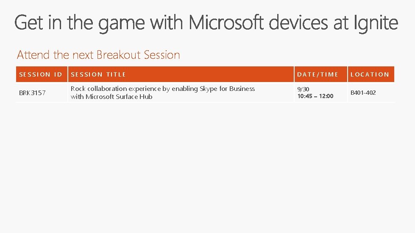This screenshot has width=415, height=233.
Task: Click the DATE/TIME column header
Action: (x=318, y=74)
